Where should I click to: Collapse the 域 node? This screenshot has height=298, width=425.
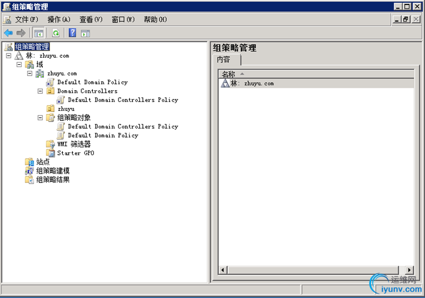(19, 65)
